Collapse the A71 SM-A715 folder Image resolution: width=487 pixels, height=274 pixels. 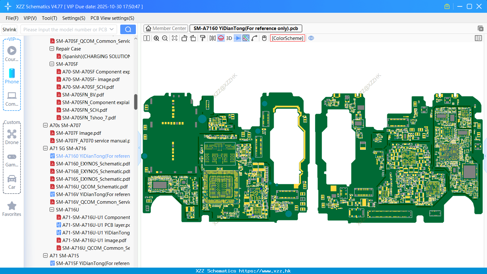[x=45, y=256]
